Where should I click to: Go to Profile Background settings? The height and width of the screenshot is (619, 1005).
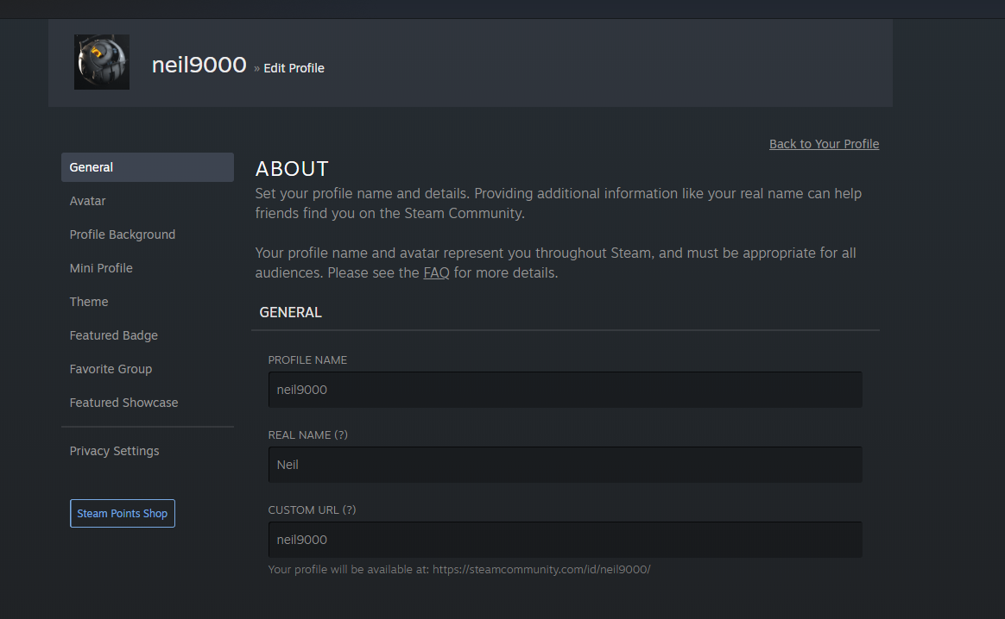point(123,234)
